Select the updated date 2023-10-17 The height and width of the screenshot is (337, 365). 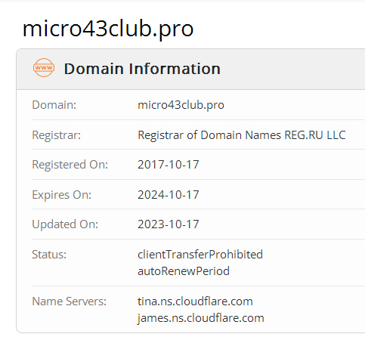169,224
